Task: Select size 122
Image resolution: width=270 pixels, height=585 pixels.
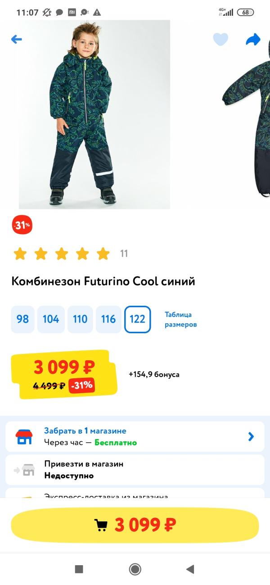Action: coord(137,319)
